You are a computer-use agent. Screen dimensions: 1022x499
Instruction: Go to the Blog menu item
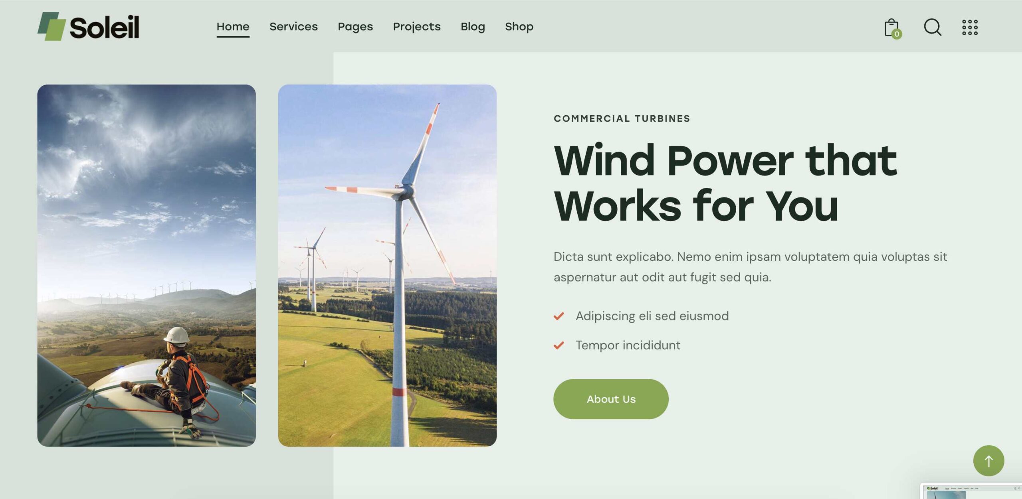click(x=473, y=27)
